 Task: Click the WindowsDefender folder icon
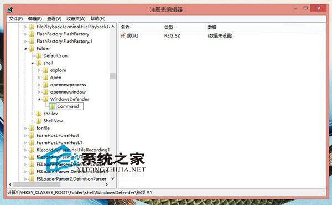pyautogui.click(x=45, y=99)
